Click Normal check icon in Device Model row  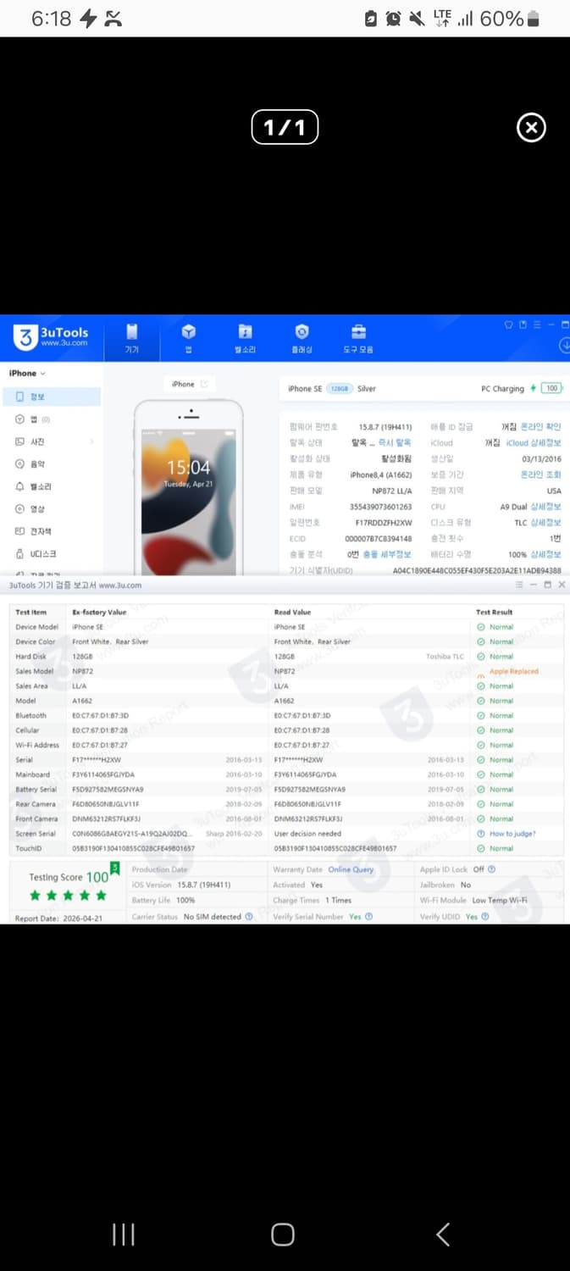point(481,627)
